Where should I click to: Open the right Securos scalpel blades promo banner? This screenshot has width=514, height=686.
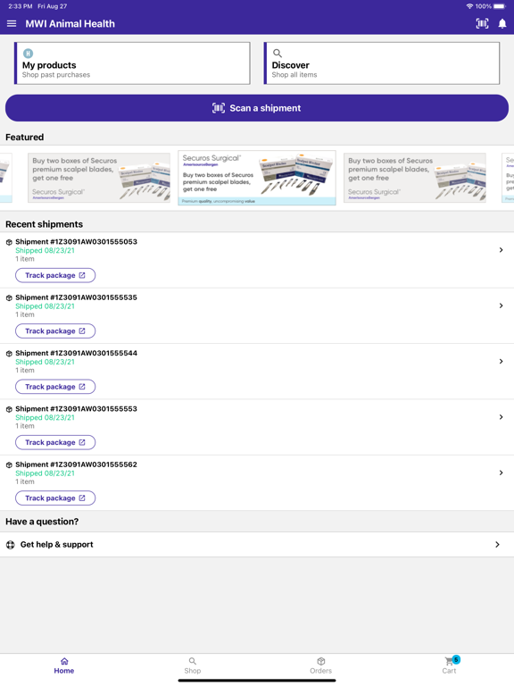(x=415, y=178)
